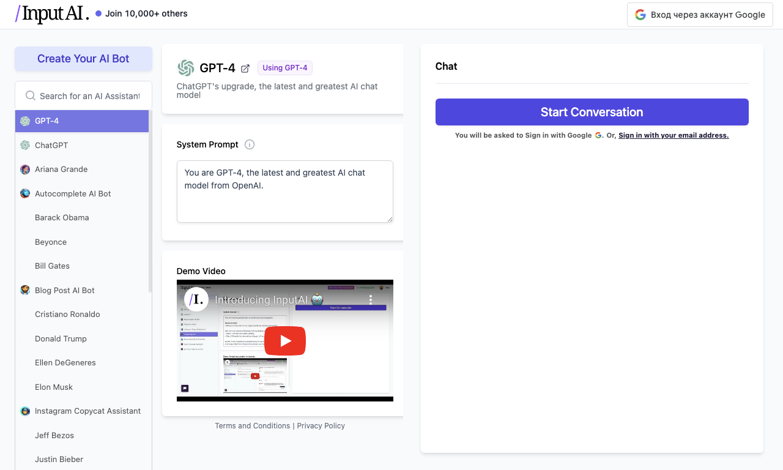Select Donald Trump assistant
Screen dimensions: 783x470
82,339
